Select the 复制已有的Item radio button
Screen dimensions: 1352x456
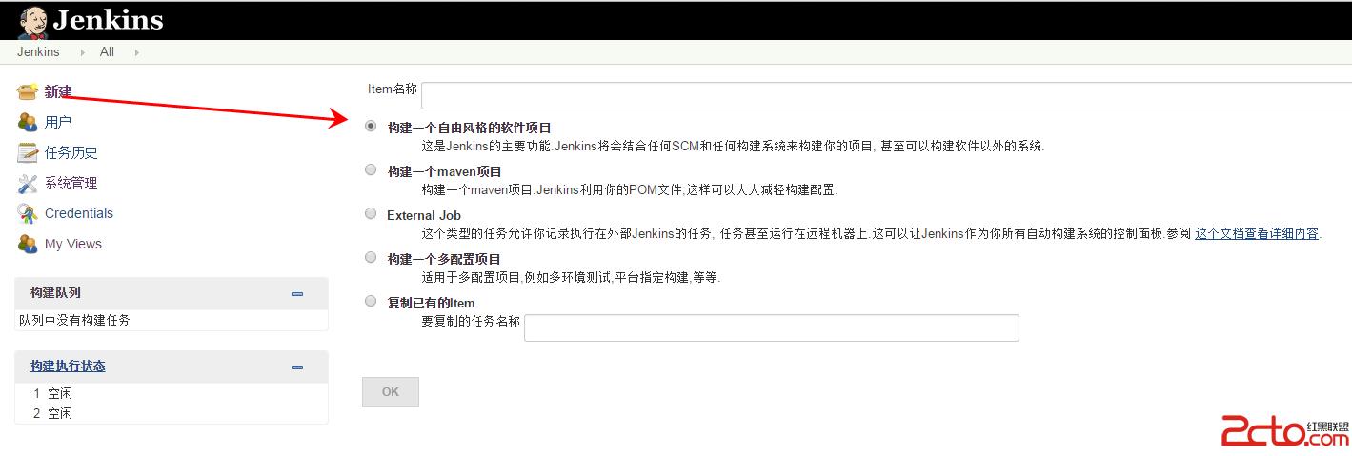coord(371,301)
